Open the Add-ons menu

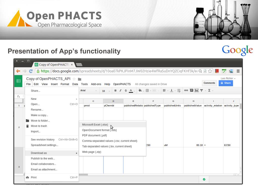click(x=96, y=84)
